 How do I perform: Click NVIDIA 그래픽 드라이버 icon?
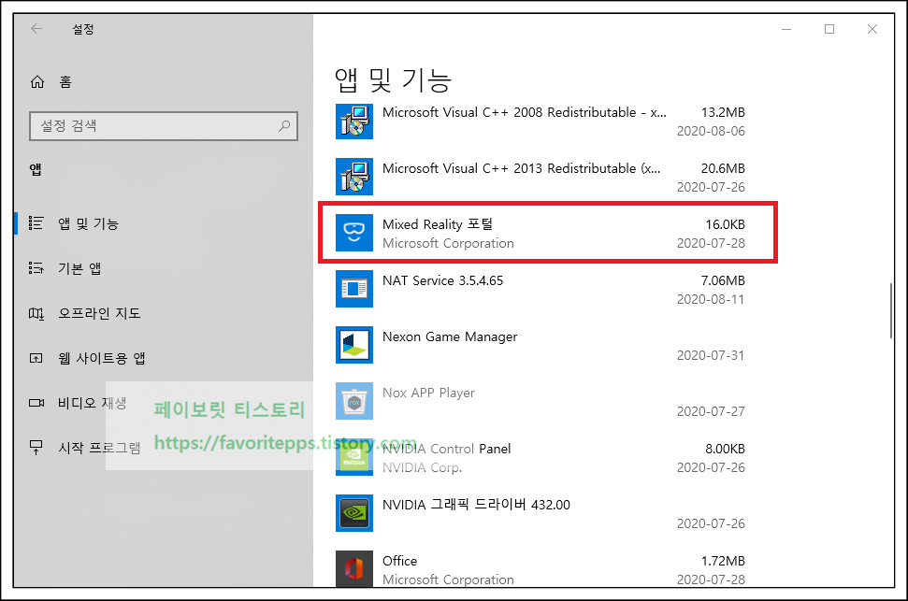[x=354, y=513]
